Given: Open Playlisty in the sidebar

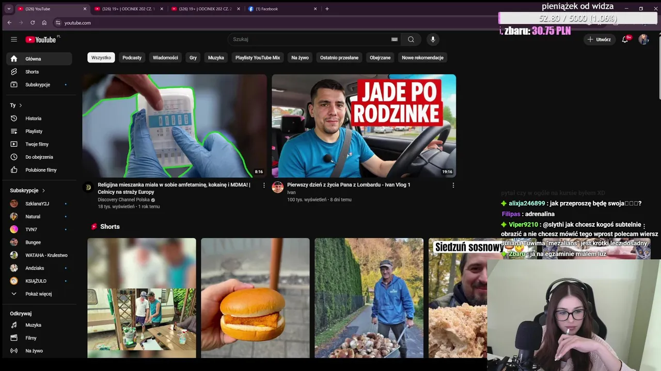Looking at the screenshot, I should coord(39,131).
